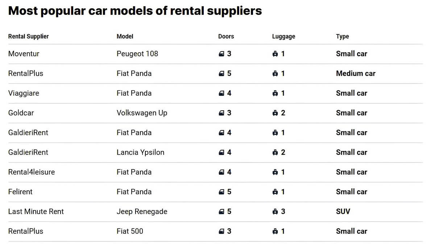Click the Doors column header

[226, 36]
